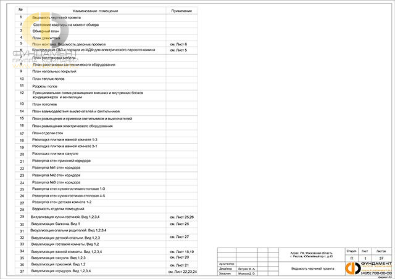Click the 'Разрезы полов' entry

pyautogui.click(x=45, y=86)
